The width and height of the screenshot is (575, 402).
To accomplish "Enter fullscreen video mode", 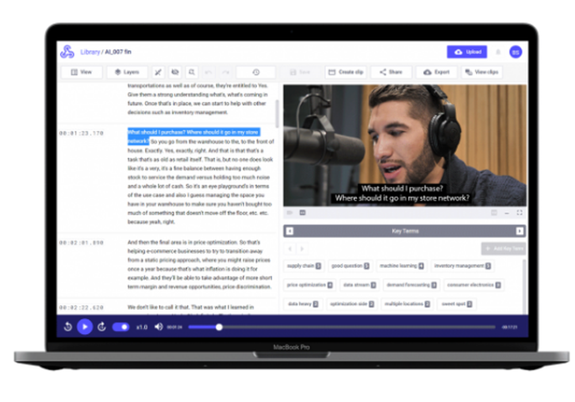I will 520,213.
